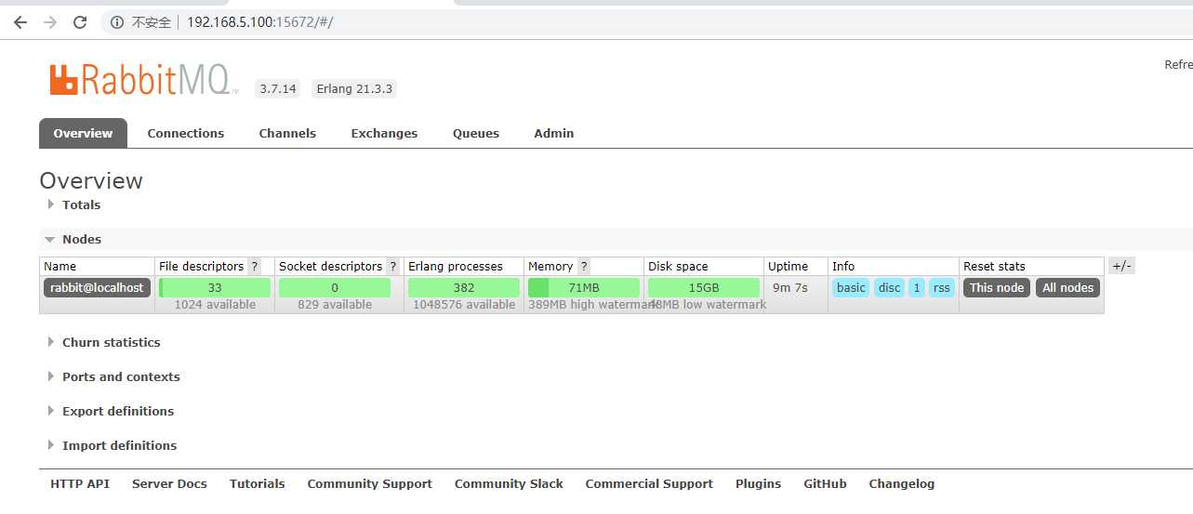Click the Uptime value 9m 7s
Viewport: 1193px width, 514px height.
coord(790,287)
